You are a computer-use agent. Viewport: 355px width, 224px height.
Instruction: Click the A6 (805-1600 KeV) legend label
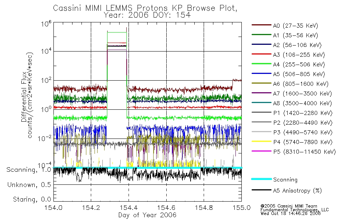pos(301,84)
